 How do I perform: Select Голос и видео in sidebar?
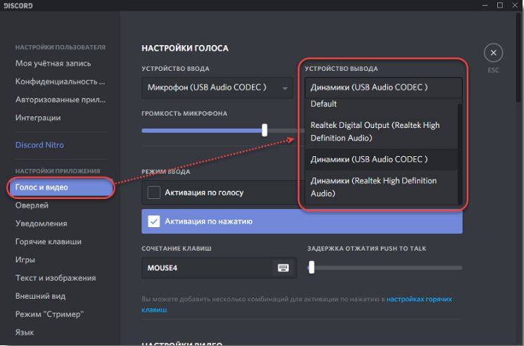tap(60, 187)
